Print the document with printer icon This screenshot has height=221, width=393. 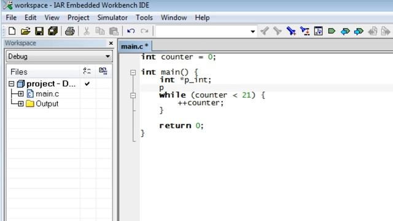[70, 31]
